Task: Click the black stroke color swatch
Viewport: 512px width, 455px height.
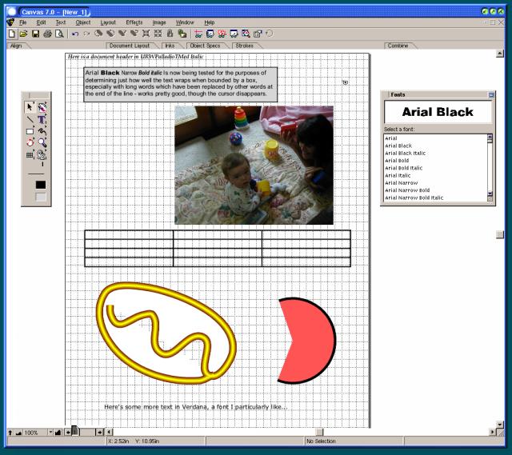Action: 40,185
